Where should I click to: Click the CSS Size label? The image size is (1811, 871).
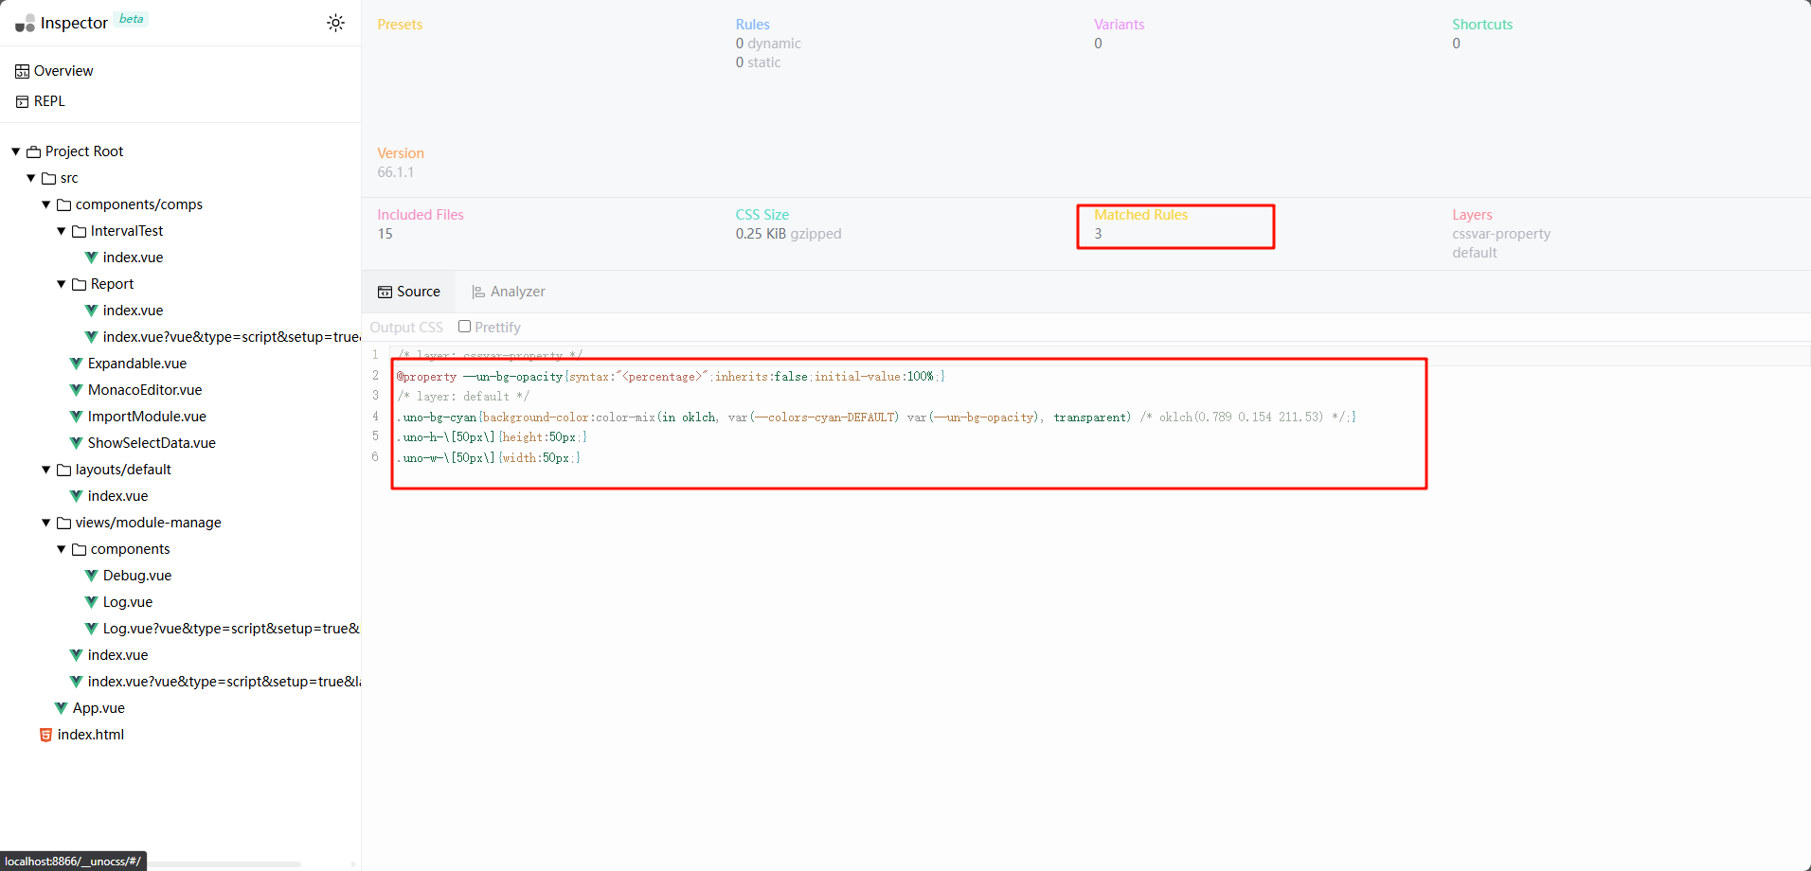click(762, 215)
